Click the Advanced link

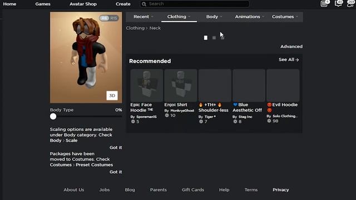point(291,47)
